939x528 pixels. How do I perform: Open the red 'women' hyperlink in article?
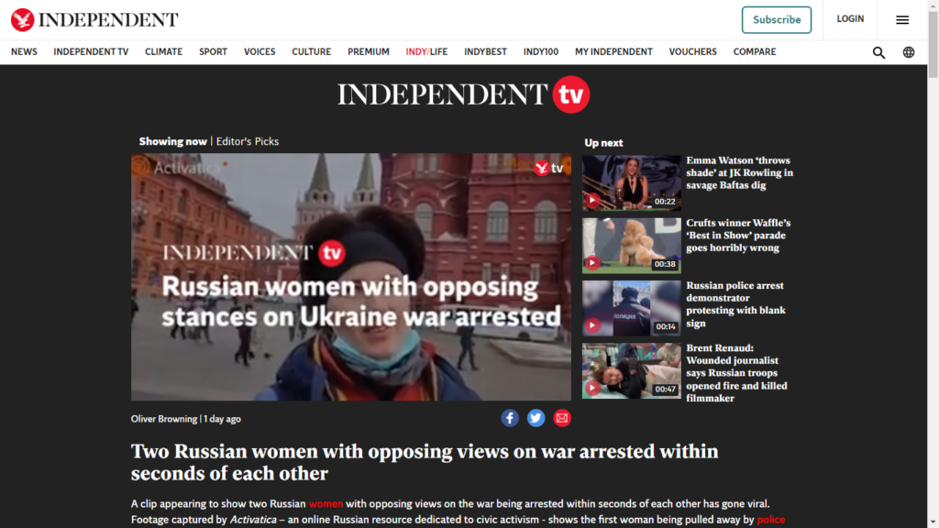click(x=326, y=504)
